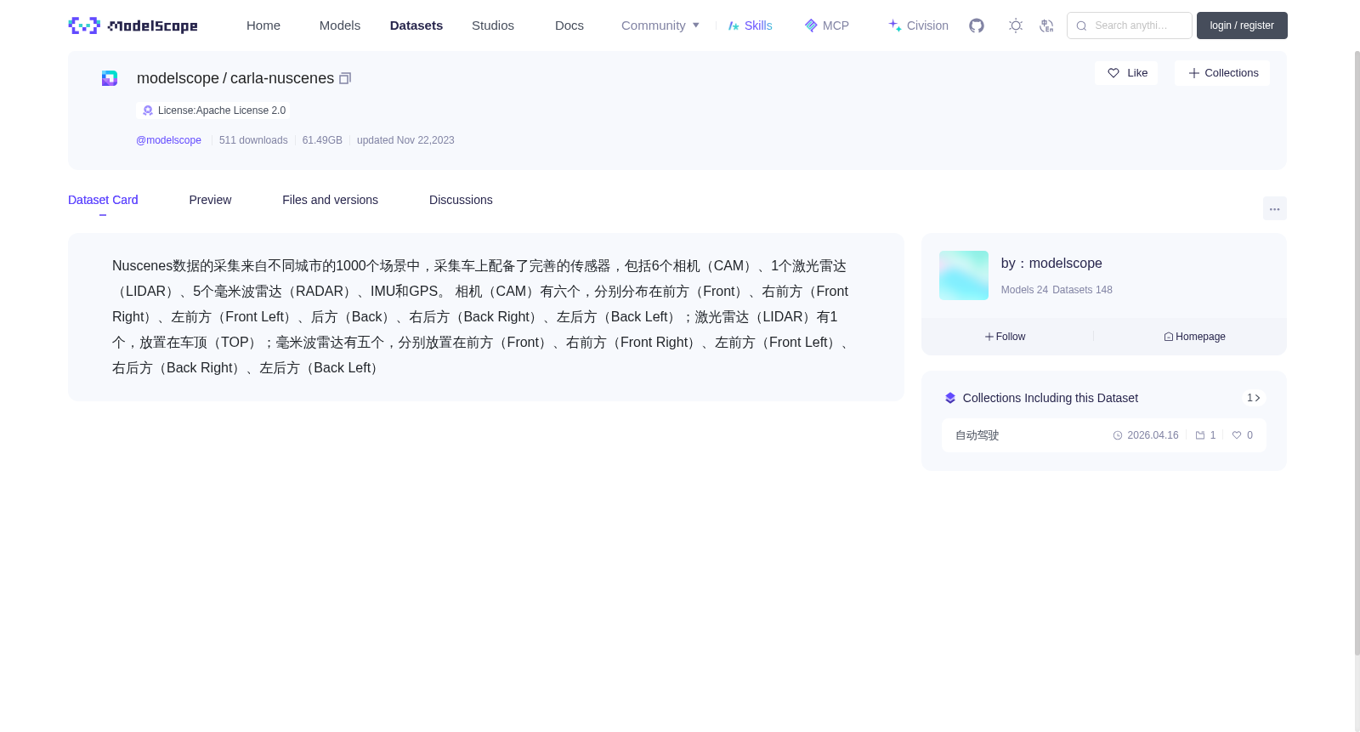Follow the modelscope author

(1005, 337)
